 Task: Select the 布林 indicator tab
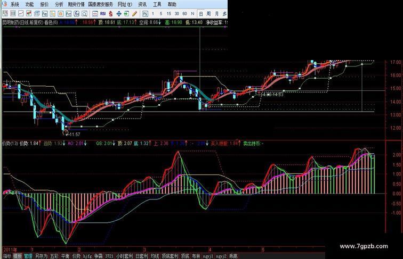pyautogui.click(x=196, y=256)
